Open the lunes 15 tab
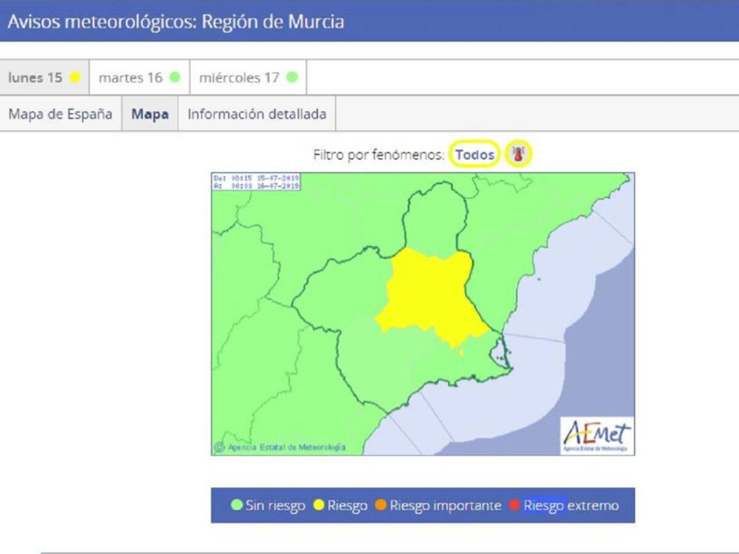The image size is (739, 554). coord(36,78)
